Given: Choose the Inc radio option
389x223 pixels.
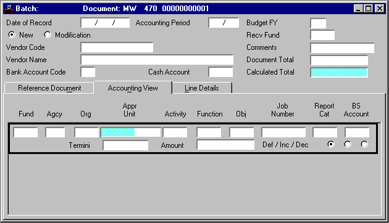Looking at the screenshot, I should [x=348, y=144].
